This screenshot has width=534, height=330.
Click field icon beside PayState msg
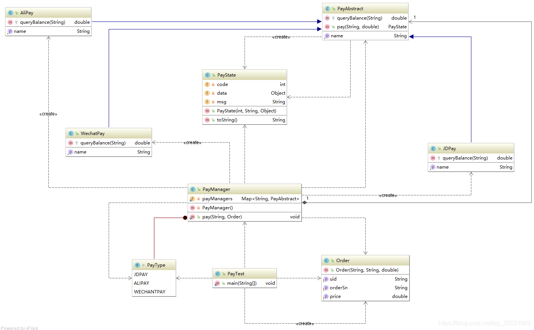(207, 102)
